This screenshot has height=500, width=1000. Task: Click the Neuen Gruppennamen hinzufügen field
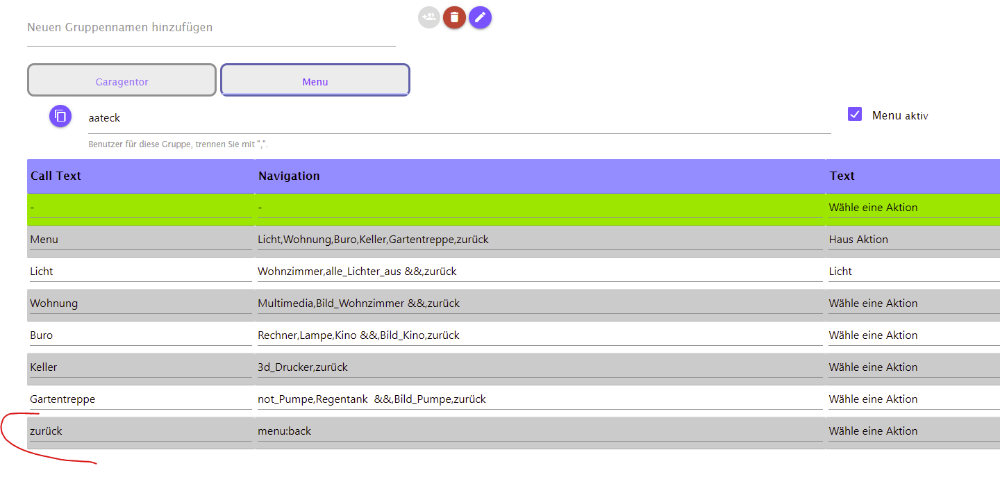211,28
